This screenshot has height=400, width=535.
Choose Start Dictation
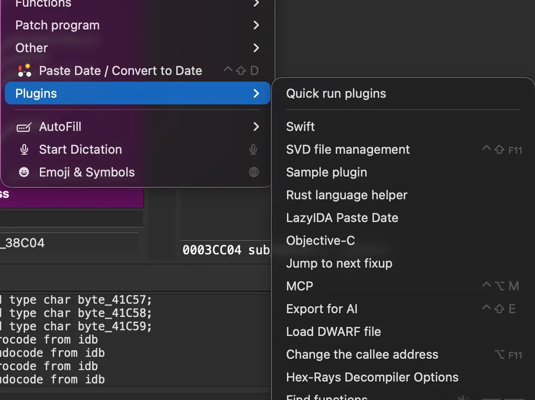pos(137,149)
